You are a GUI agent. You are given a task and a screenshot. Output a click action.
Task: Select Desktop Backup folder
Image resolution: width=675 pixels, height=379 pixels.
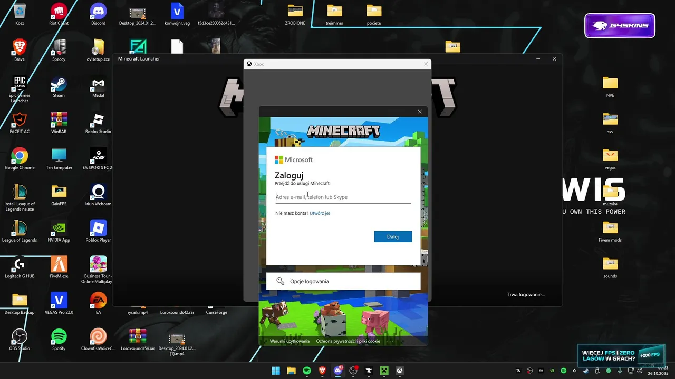click(x=20, y=303)
